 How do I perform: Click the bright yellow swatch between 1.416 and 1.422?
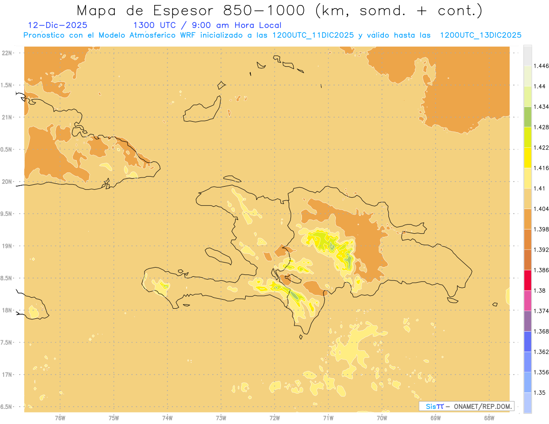527,157
